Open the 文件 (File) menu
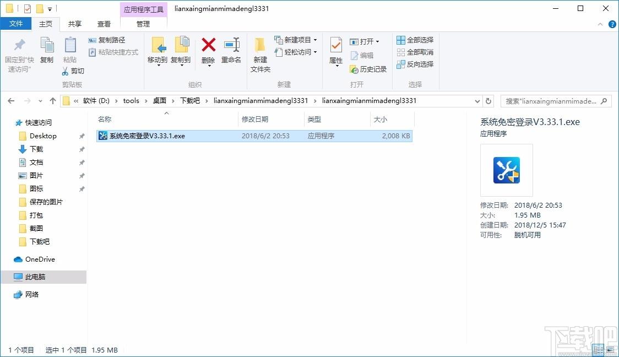This screenshot has height=357, width=619. 16,24
